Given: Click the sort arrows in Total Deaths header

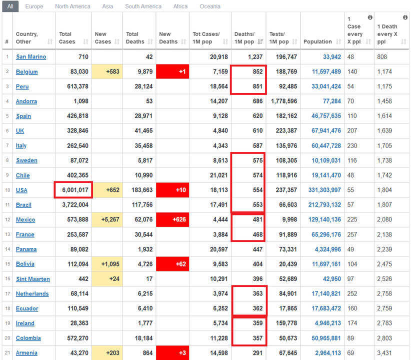Looking at the screenshot, I should 152,41.
